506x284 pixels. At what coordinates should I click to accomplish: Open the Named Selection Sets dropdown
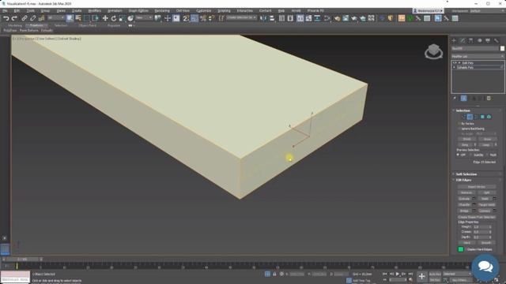[241, 17]
